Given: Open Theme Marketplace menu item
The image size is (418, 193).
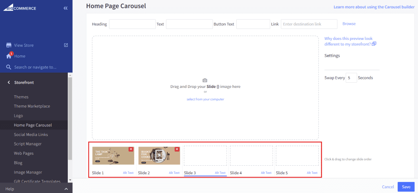Looking at the screenshot, I should (32, 106).
